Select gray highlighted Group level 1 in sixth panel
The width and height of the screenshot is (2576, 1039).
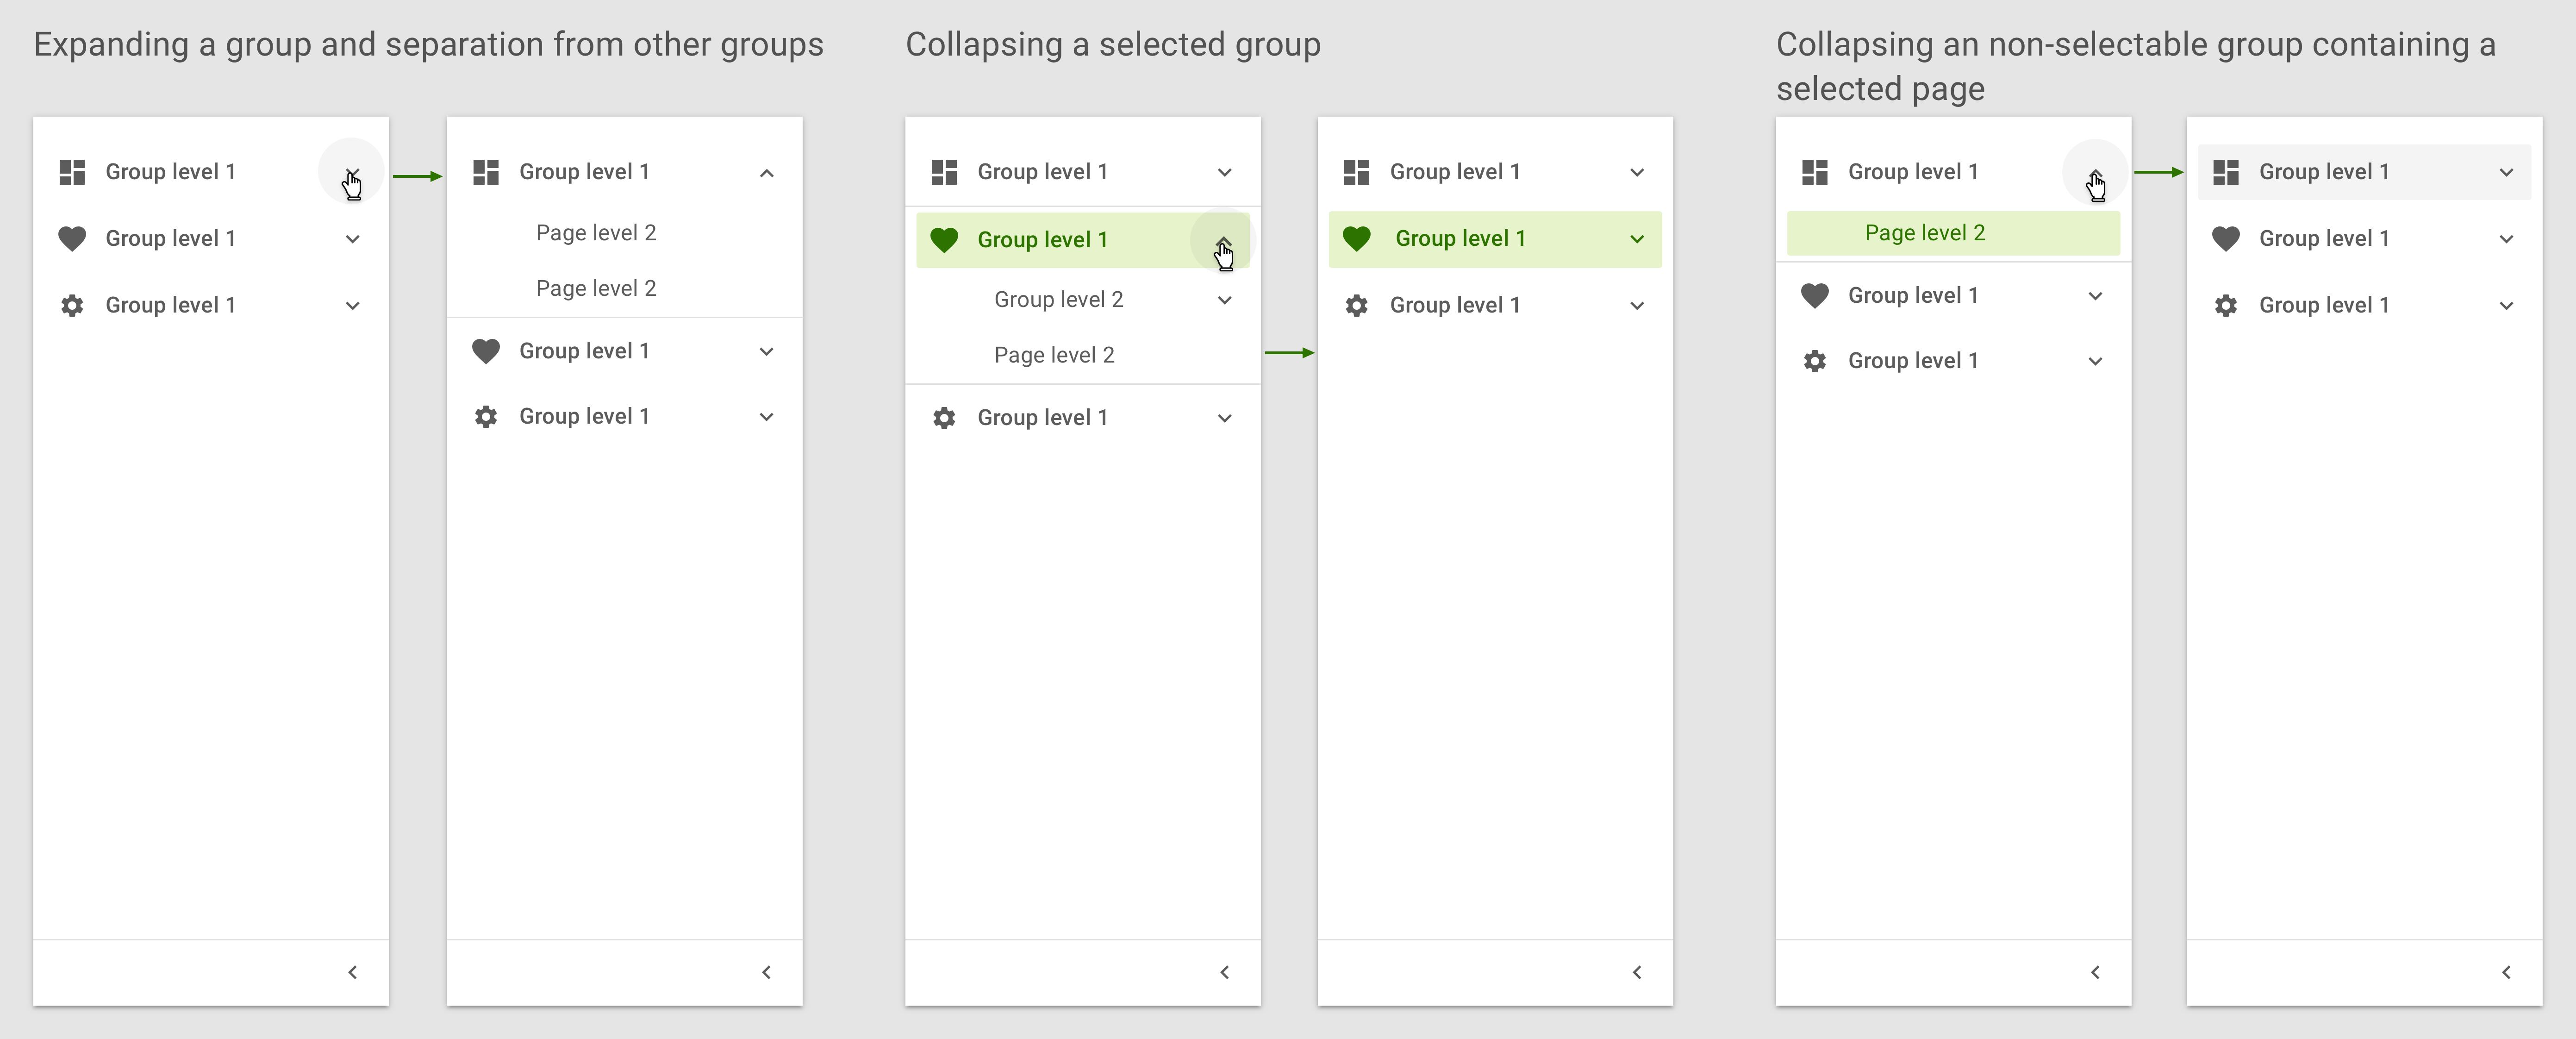[2364, 172]
